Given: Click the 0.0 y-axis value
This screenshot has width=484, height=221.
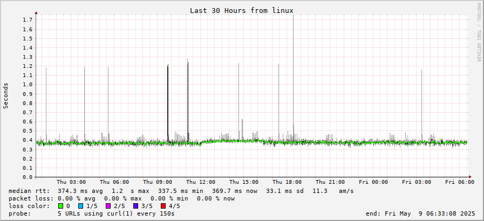Looking at the screenshot, I should [28, 177].
